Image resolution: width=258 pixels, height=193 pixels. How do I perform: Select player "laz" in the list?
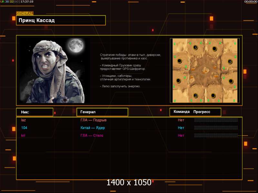pyautogui.click(x=23, y=120)
